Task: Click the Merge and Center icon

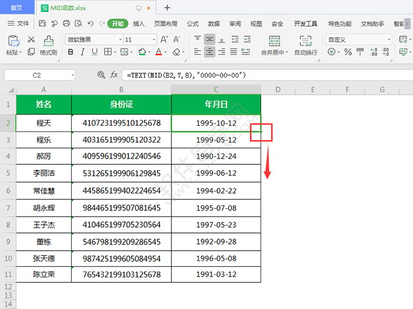Action: [x=274, y=41]
